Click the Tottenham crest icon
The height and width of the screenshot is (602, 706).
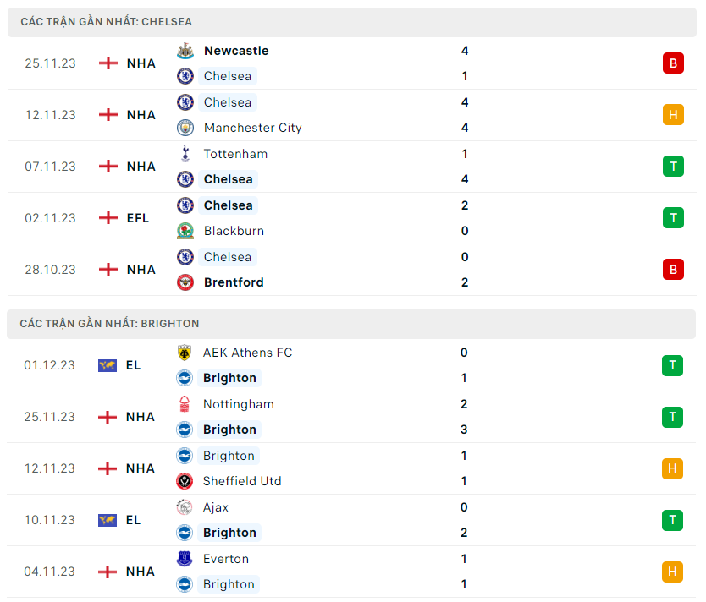point(185,154)
